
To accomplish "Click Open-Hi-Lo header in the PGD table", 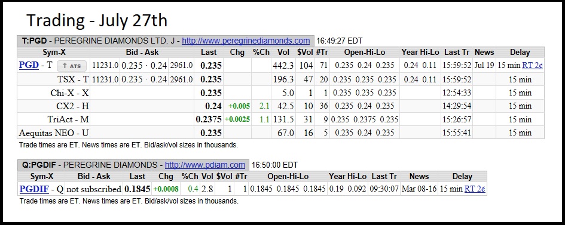I will coord(364,53).
